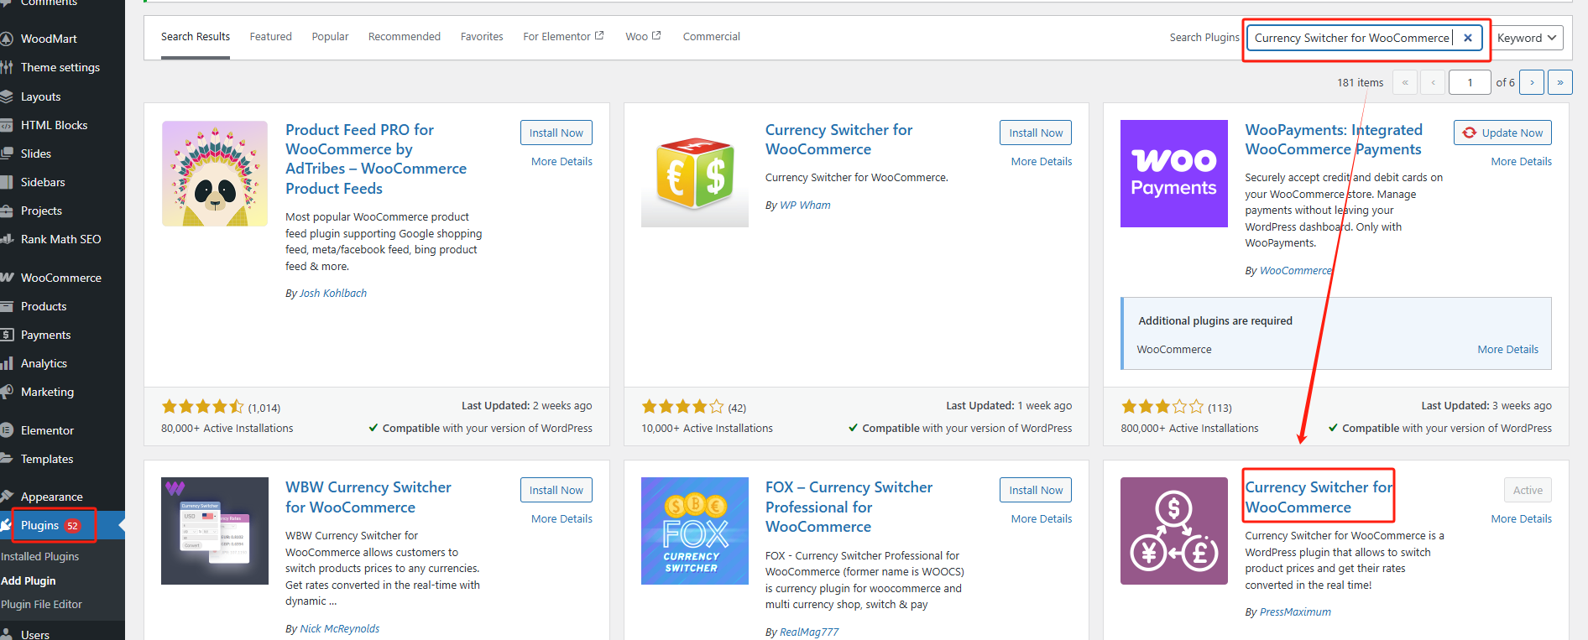This screenshot has width=1588, height=640.
Task: Open Products sidebar menu
Action: coord(44,306)
